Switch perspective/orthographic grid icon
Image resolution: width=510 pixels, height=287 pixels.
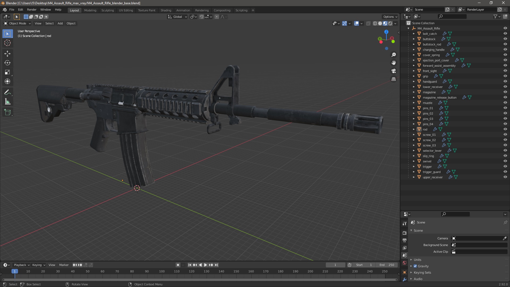pos(394,79)
